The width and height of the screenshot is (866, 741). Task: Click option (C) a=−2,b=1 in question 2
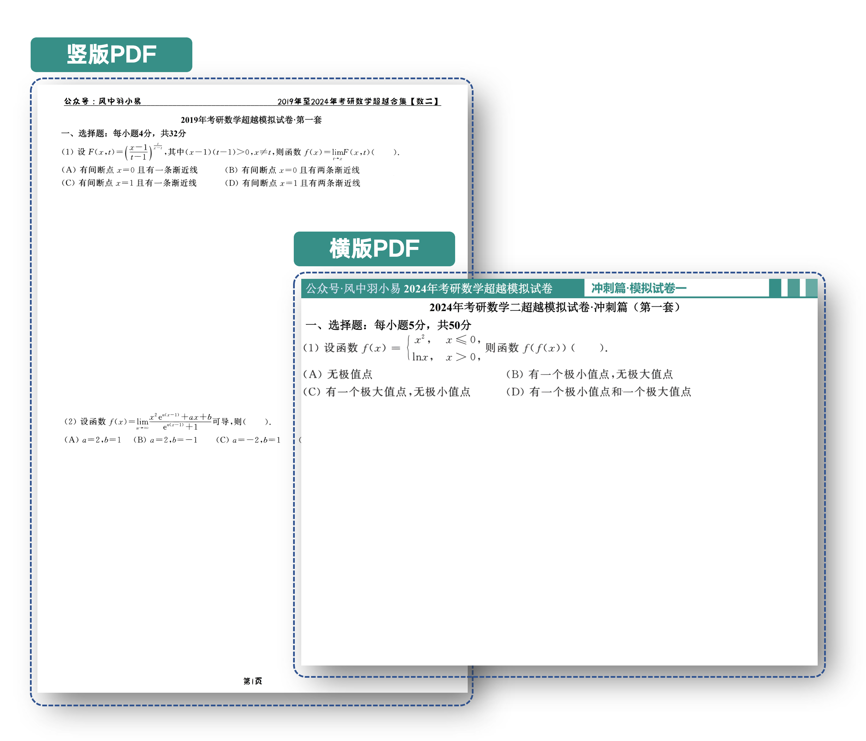coord(248,440)
